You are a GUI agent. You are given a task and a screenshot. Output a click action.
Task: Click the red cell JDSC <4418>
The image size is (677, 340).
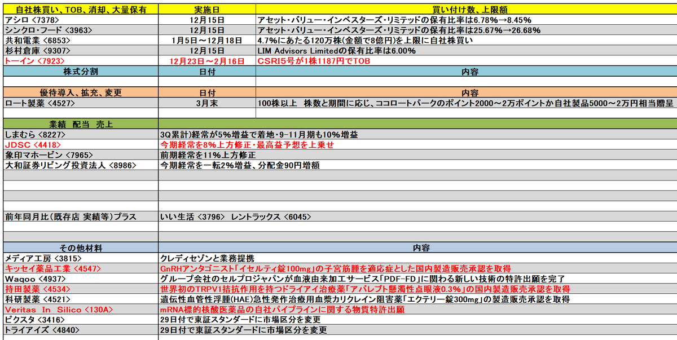coord(81,145)
